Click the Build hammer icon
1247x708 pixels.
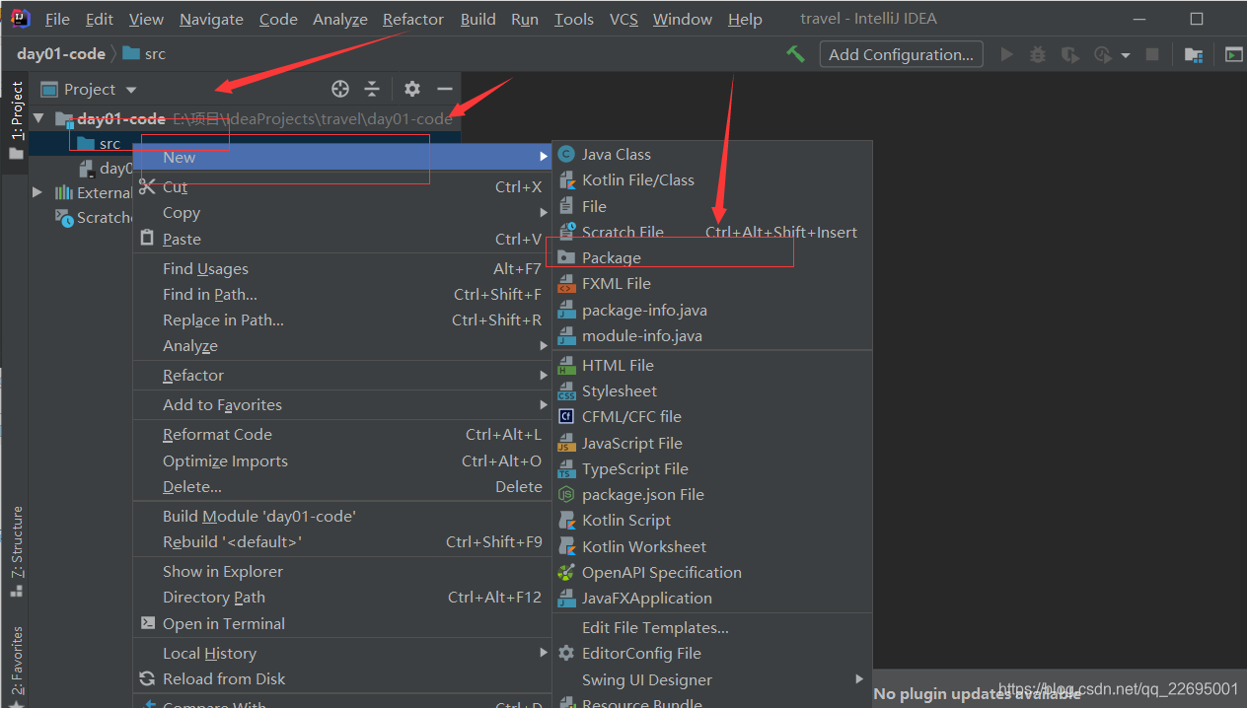point(795,54)
